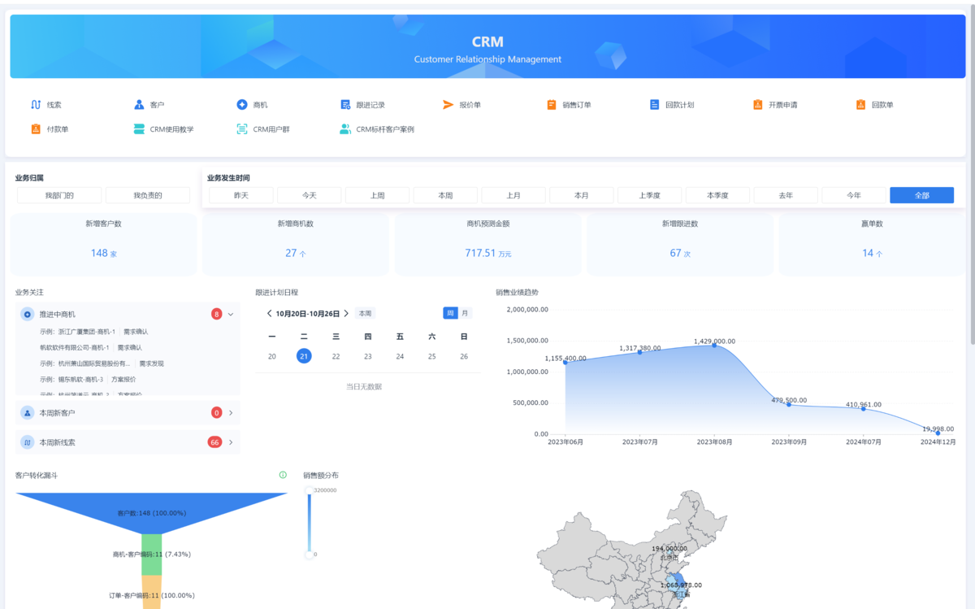Go to next week in schedule calendar
Viewport: 975px width, 609px height.
pos(346,313)
